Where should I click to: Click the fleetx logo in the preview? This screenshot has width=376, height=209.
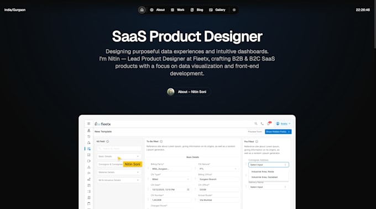(103, 124)
